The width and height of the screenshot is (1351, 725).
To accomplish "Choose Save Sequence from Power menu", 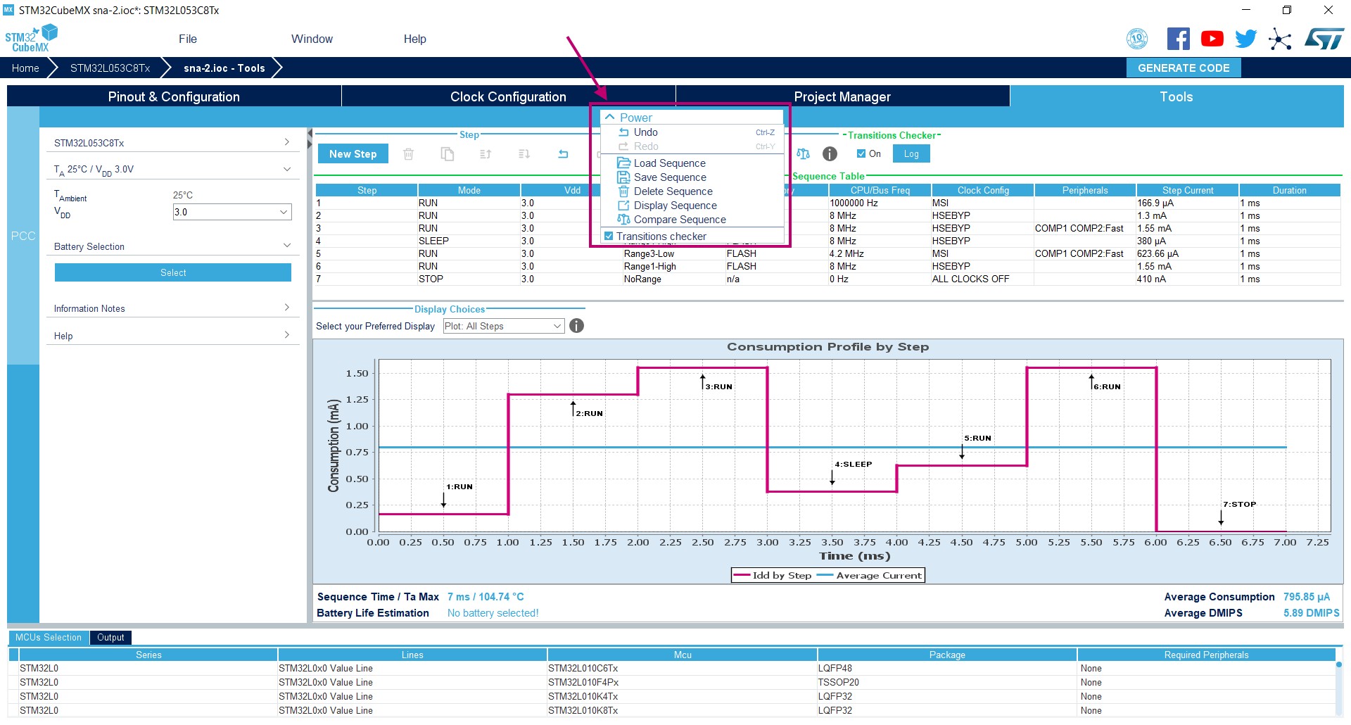I will [670, 177].
